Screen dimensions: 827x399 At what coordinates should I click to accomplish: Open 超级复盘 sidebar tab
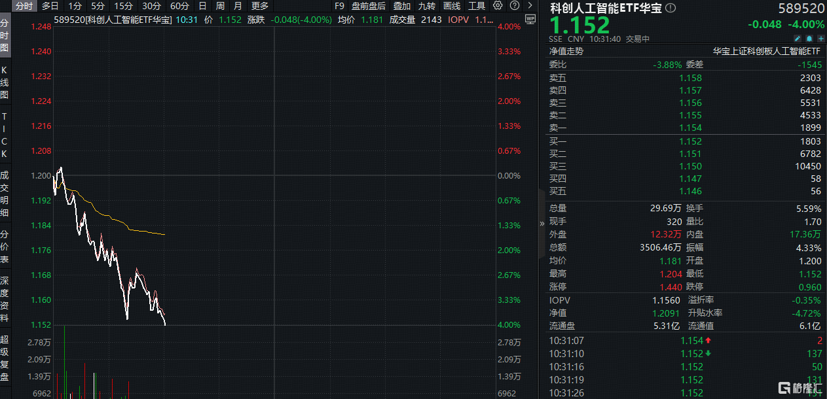click(x=5, y=358)
